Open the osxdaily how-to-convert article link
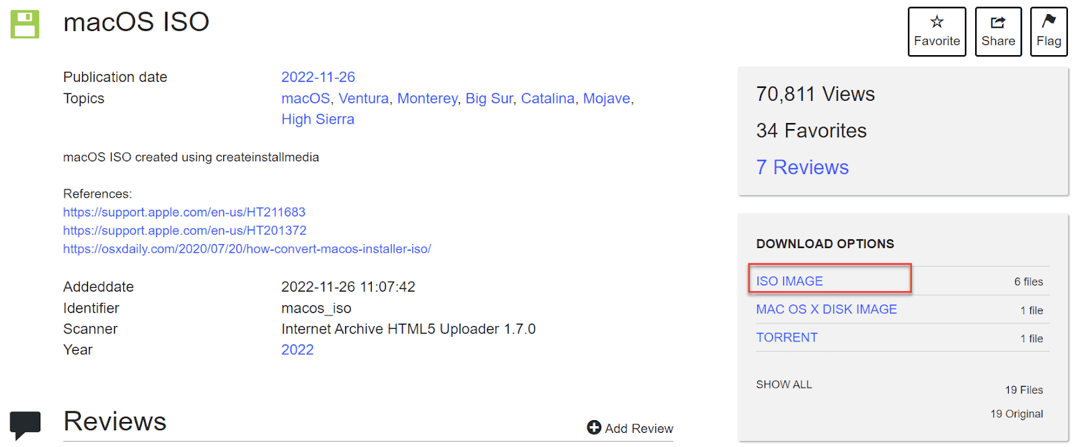Image resolution: width=1076 pixels, height=447 pixels. point(247,249)
